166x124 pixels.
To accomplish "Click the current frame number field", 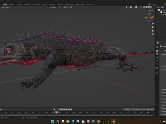I will (x=127, y=110).
